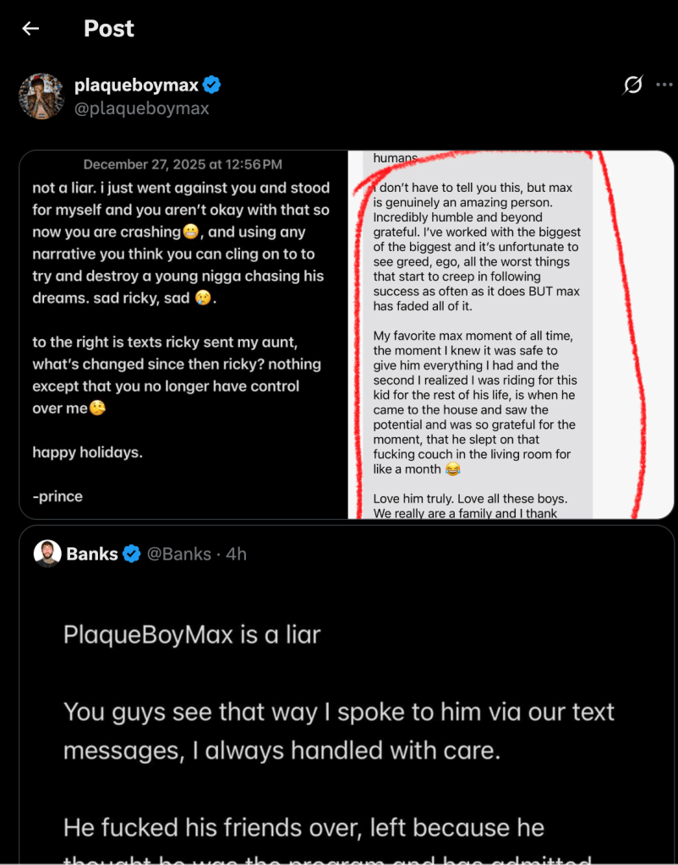Click the crying emoji after "sad ricky, sad"
This screenshot has height=865, width=678.
(202, 298)
